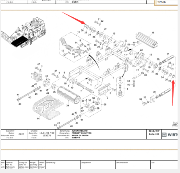Select part number 32 label

point(145,97)
